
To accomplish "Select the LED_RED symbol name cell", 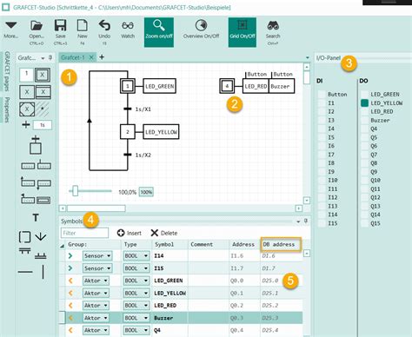I will click(169, 306).
